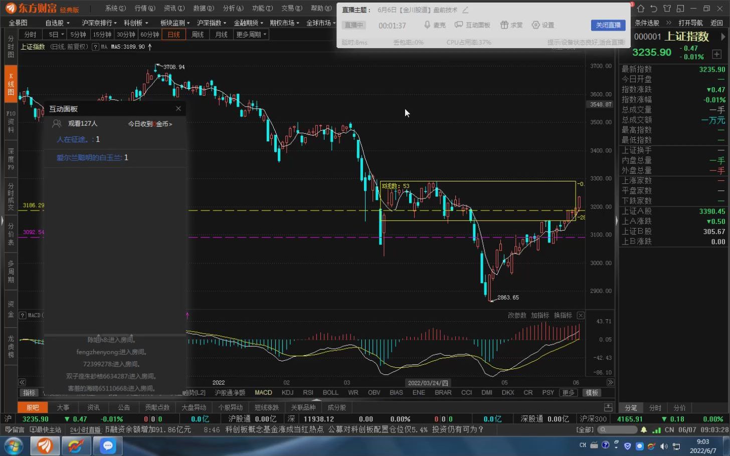730x456 pixels.
Task: Click the 求赏 gift icon
Action: coord(511,25)
